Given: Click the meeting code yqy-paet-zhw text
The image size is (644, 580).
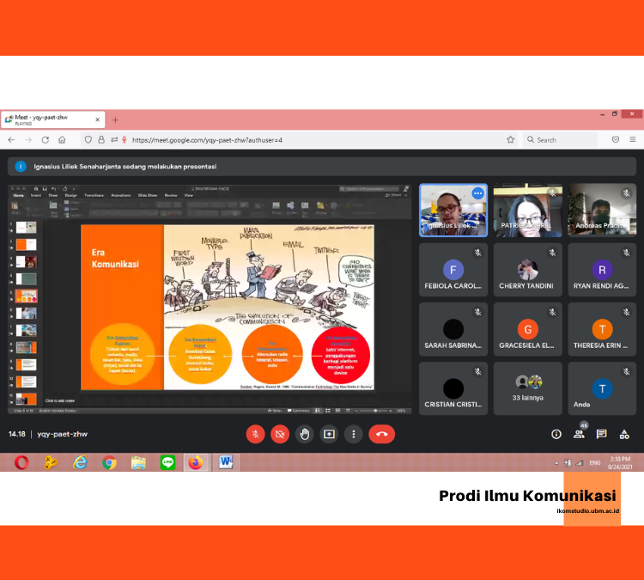Looking at the screenshot, I should click(62, 434).
